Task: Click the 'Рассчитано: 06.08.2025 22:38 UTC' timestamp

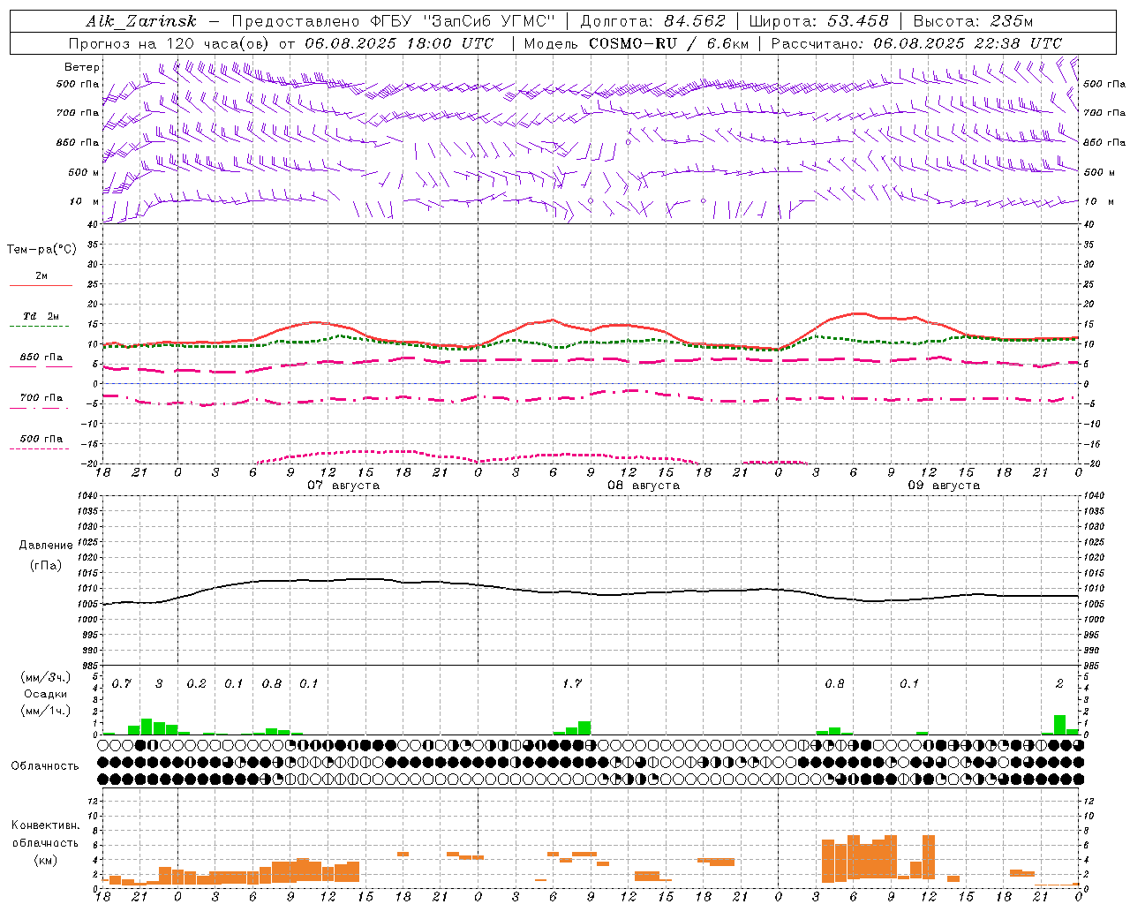Action: pyautogui.click(x=916, y=43)
